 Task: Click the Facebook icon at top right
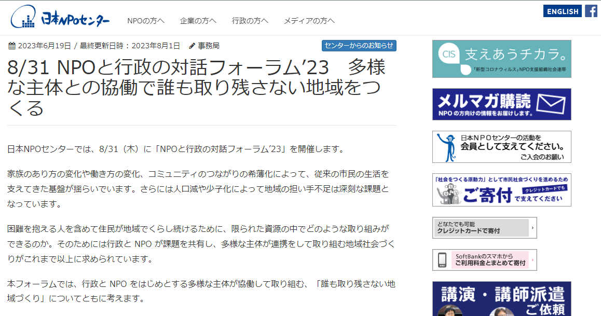[591, 10]
